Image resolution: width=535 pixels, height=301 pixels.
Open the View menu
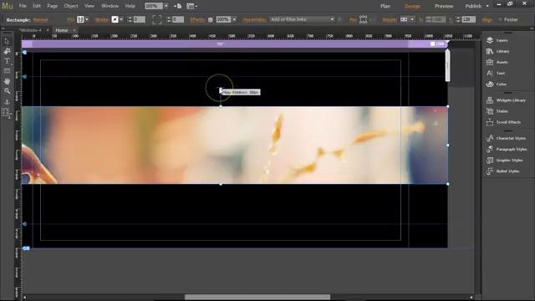(x=89, y=6)
